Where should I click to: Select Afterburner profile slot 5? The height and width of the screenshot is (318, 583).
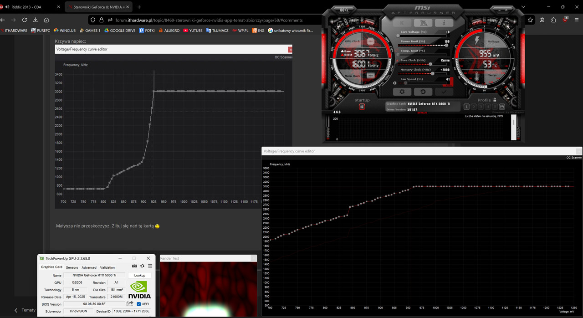495,107
